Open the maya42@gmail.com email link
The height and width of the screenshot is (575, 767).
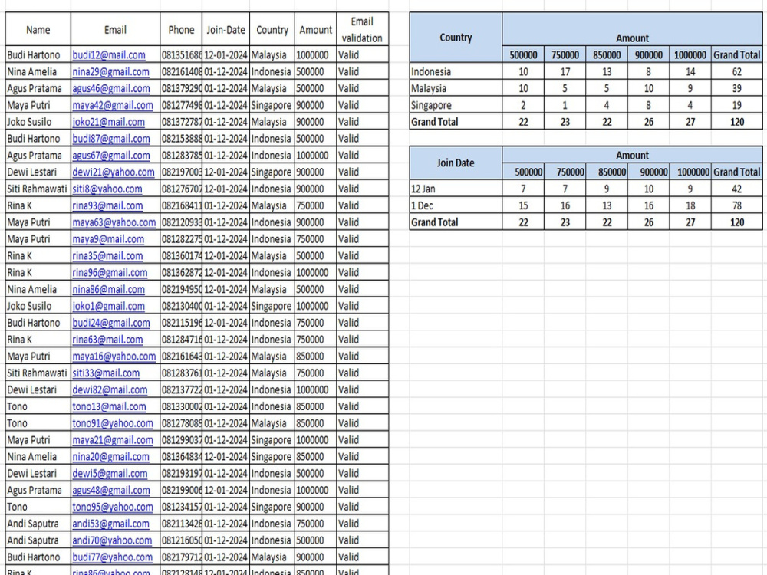tap(113, 105)
